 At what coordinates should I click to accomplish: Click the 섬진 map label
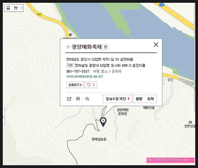coord(170,80)
